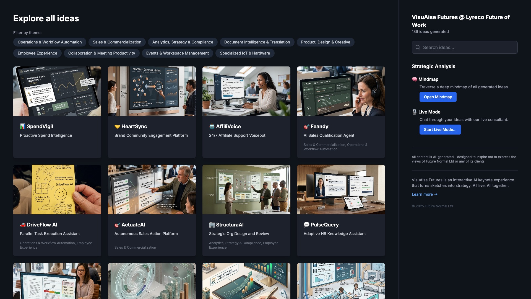531x299 pixels.
Task: Click the DriveFlow AI car emoji icon
Action: pos(23,225)
